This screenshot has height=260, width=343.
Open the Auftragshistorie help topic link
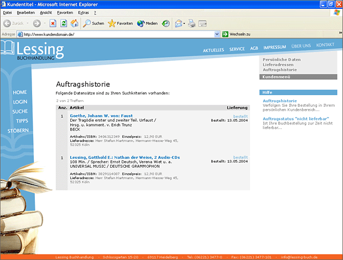click(x=279, y=101)
